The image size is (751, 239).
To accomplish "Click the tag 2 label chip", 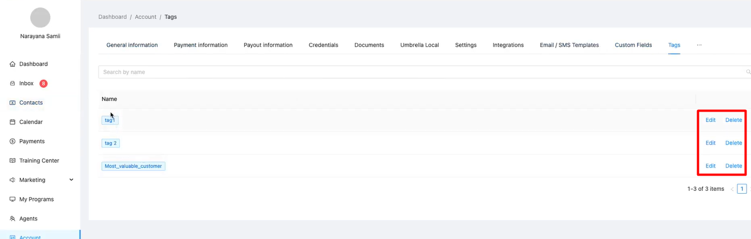I will (111, 143).
